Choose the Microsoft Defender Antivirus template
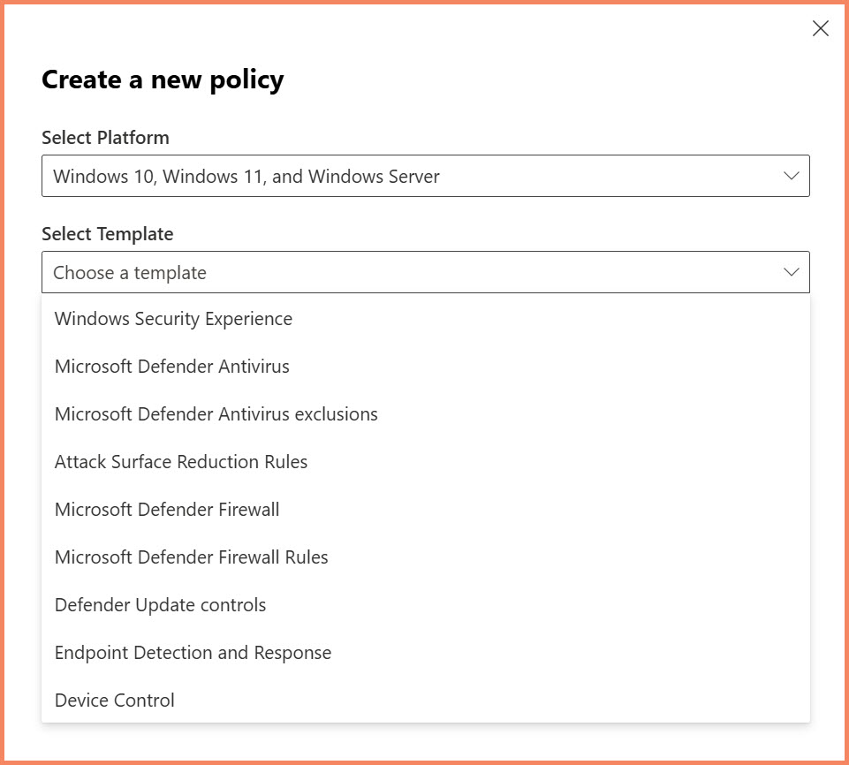Image resolution: width=849 pixels, height=765 pixels. 426,367
